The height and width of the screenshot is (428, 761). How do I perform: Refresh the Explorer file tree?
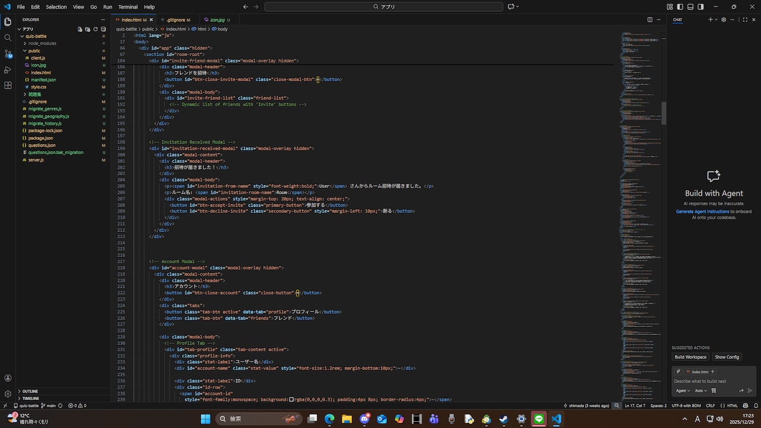95,29
